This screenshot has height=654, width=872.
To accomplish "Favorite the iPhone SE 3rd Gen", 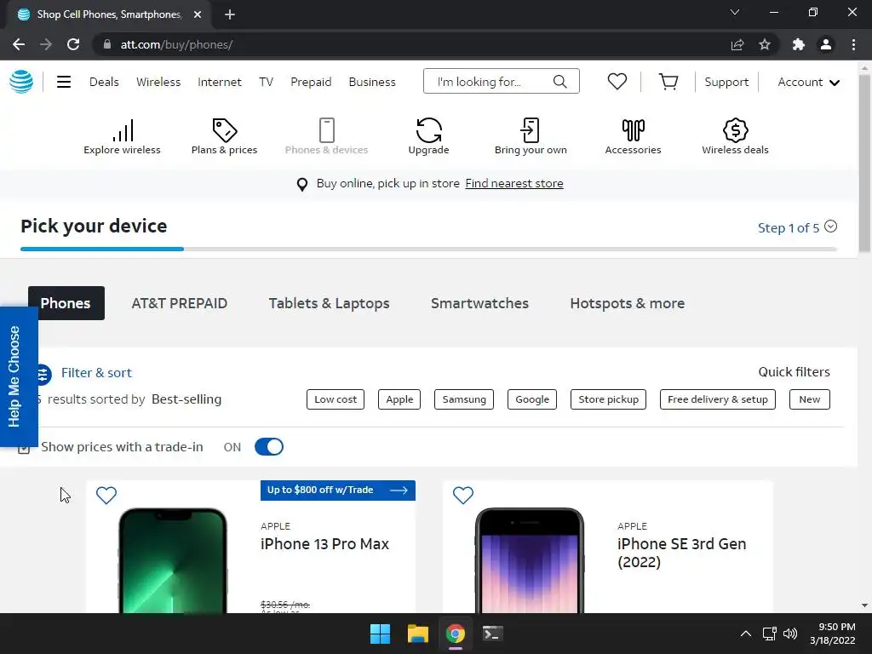I will [462, 495].
